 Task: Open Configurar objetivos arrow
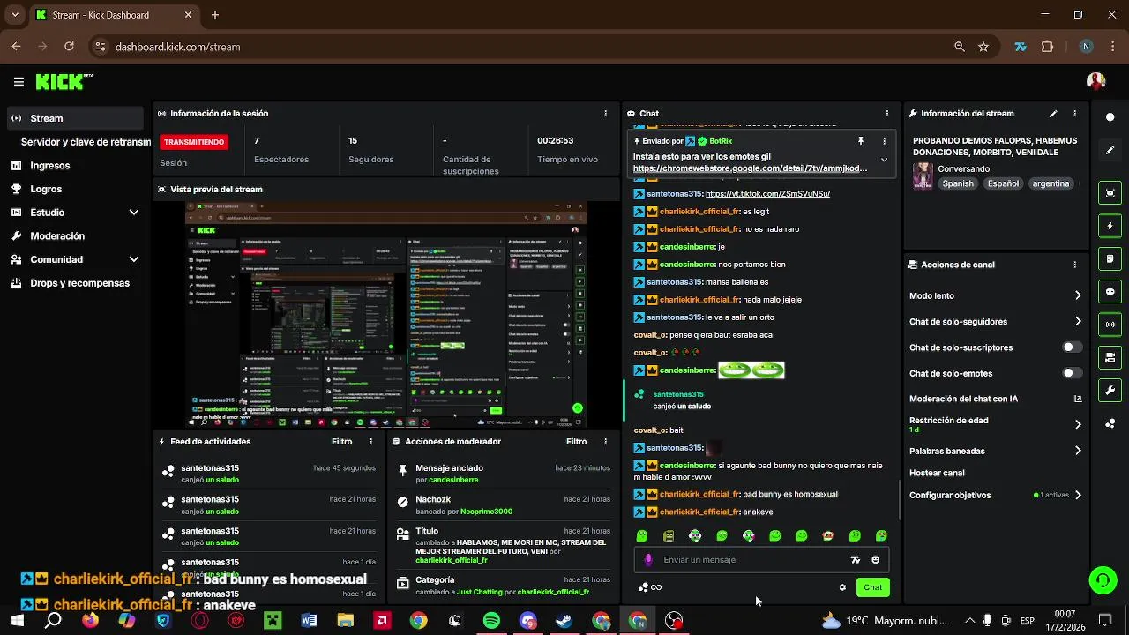[x=1078, y=495]
